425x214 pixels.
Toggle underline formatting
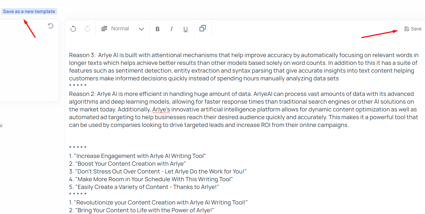(186, 29)
